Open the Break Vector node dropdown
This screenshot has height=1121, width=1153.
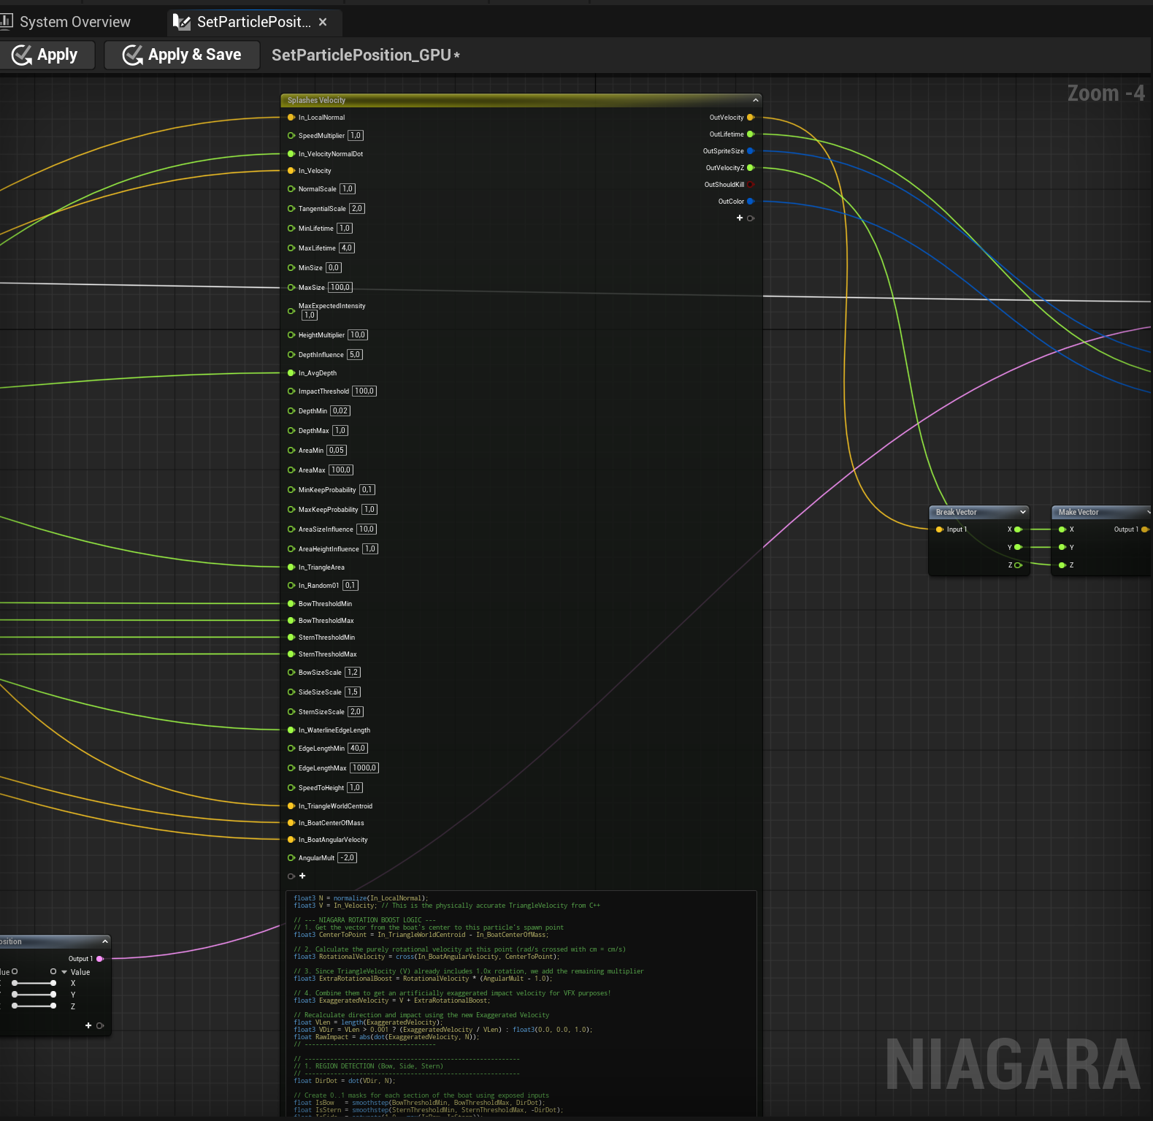1023,512
